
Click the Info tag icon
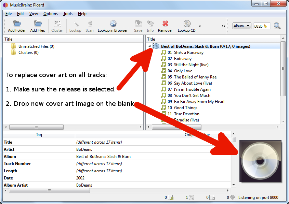(150, 24)
